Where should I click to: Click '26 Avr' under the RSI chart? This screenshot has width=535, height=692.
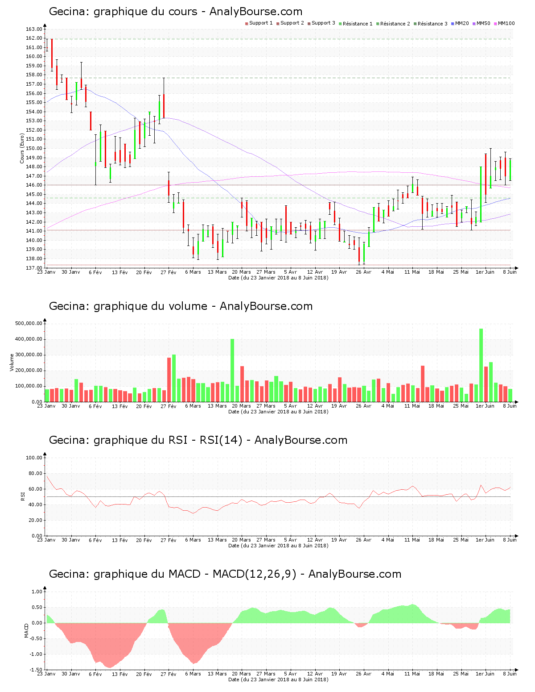(x=363, y=540)
